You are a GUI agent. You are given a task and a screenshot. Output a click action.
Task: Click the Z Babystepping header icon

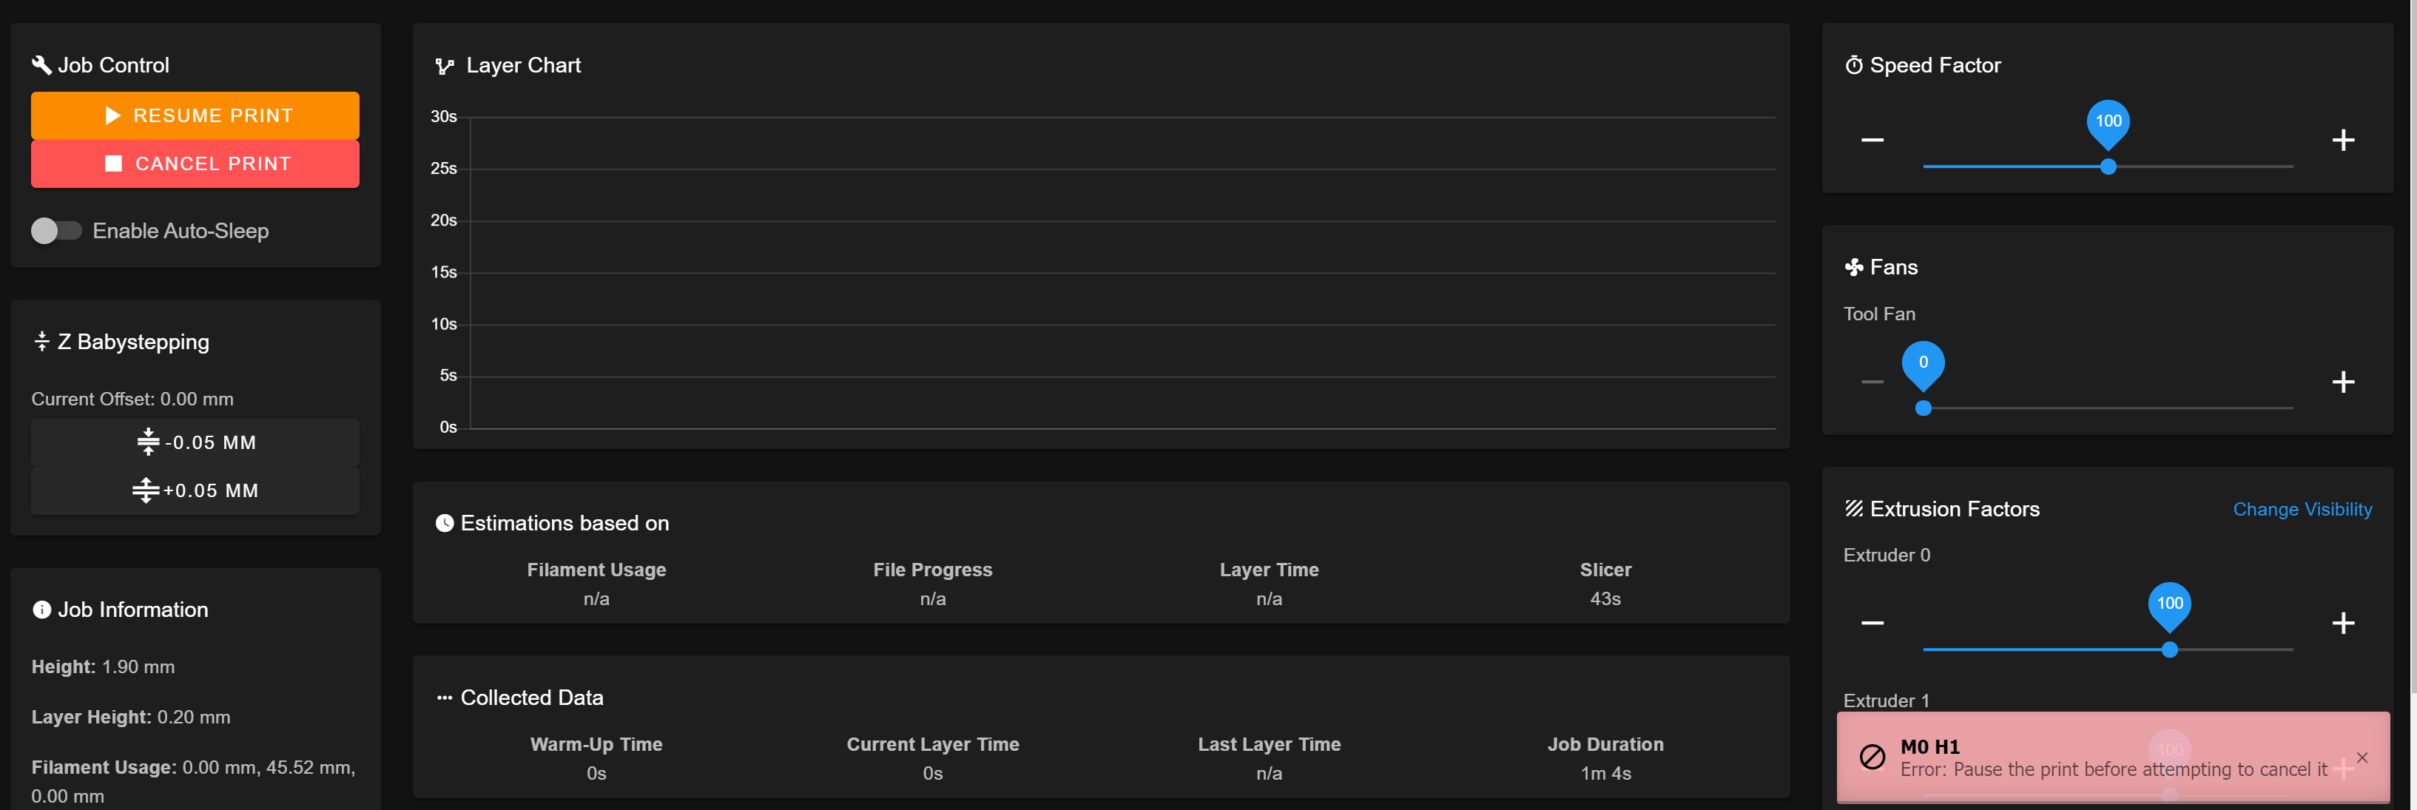click(x=41, y=342)
